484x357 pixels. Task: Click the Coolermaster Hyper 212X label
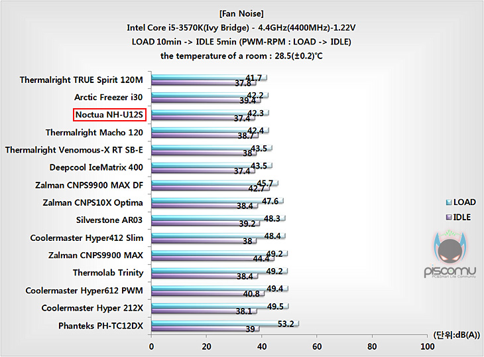(x=92, y=308)
